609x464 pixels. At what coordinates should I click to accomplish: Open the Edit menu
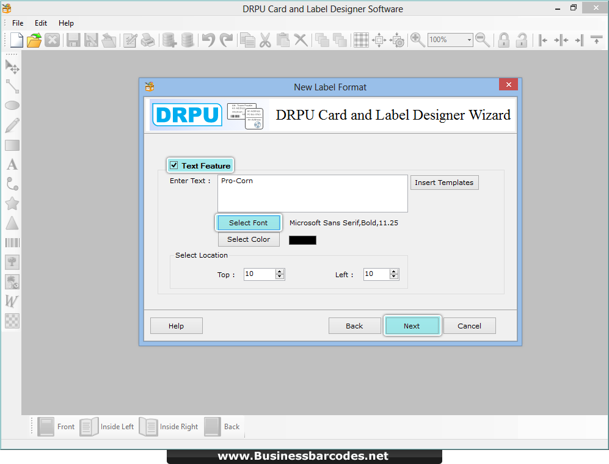coord(41,23)
